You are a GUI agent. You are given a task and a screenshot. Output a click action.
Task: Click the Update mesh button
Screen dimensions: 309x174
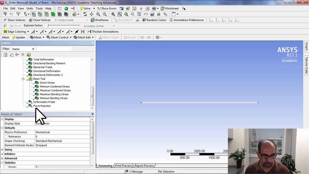click(x=18, y=37)
